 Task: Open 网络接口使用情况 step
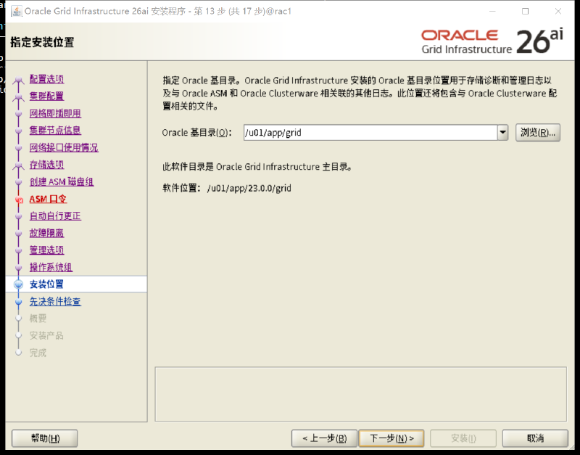pyautogui.click(x=64, y=147)
